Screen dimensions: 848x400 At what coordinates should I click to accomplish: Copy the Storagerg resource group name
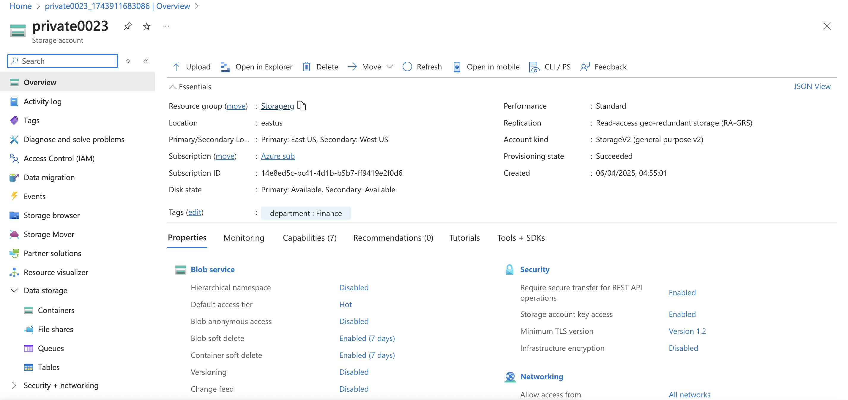(302, 106)
